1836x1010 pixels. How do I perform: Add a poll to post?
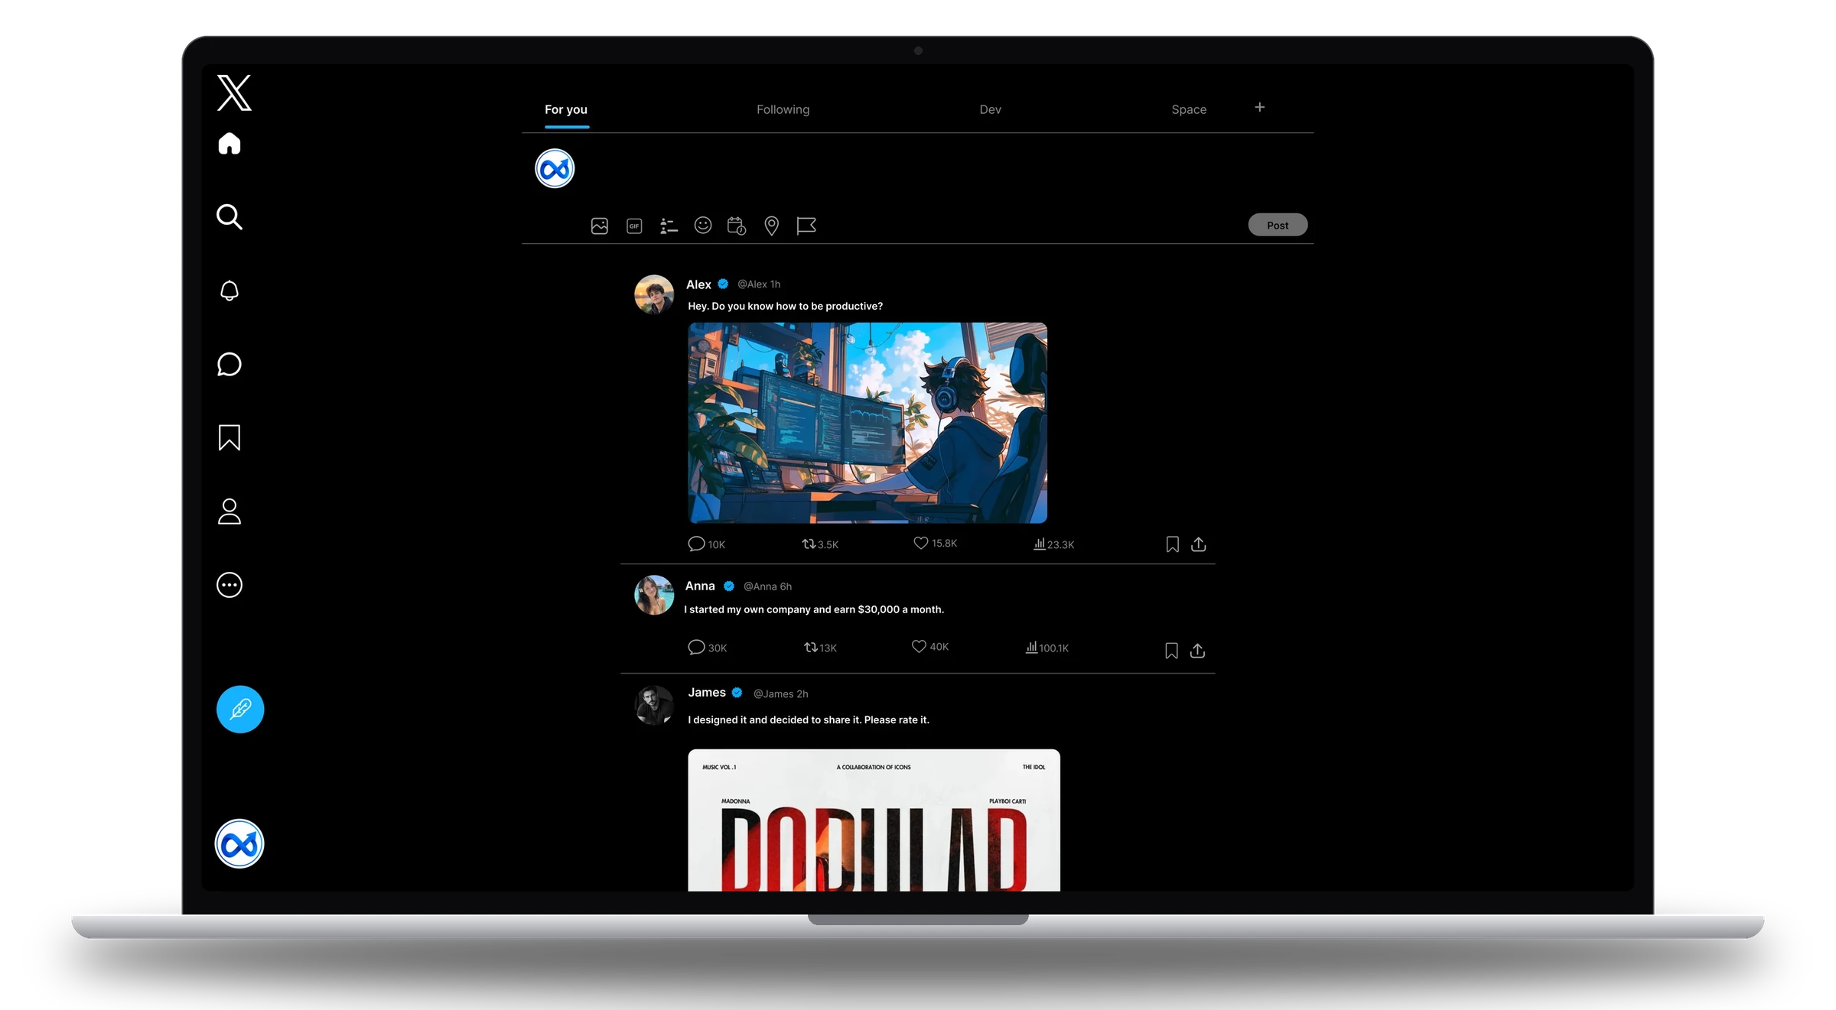[x=669, y=226]
